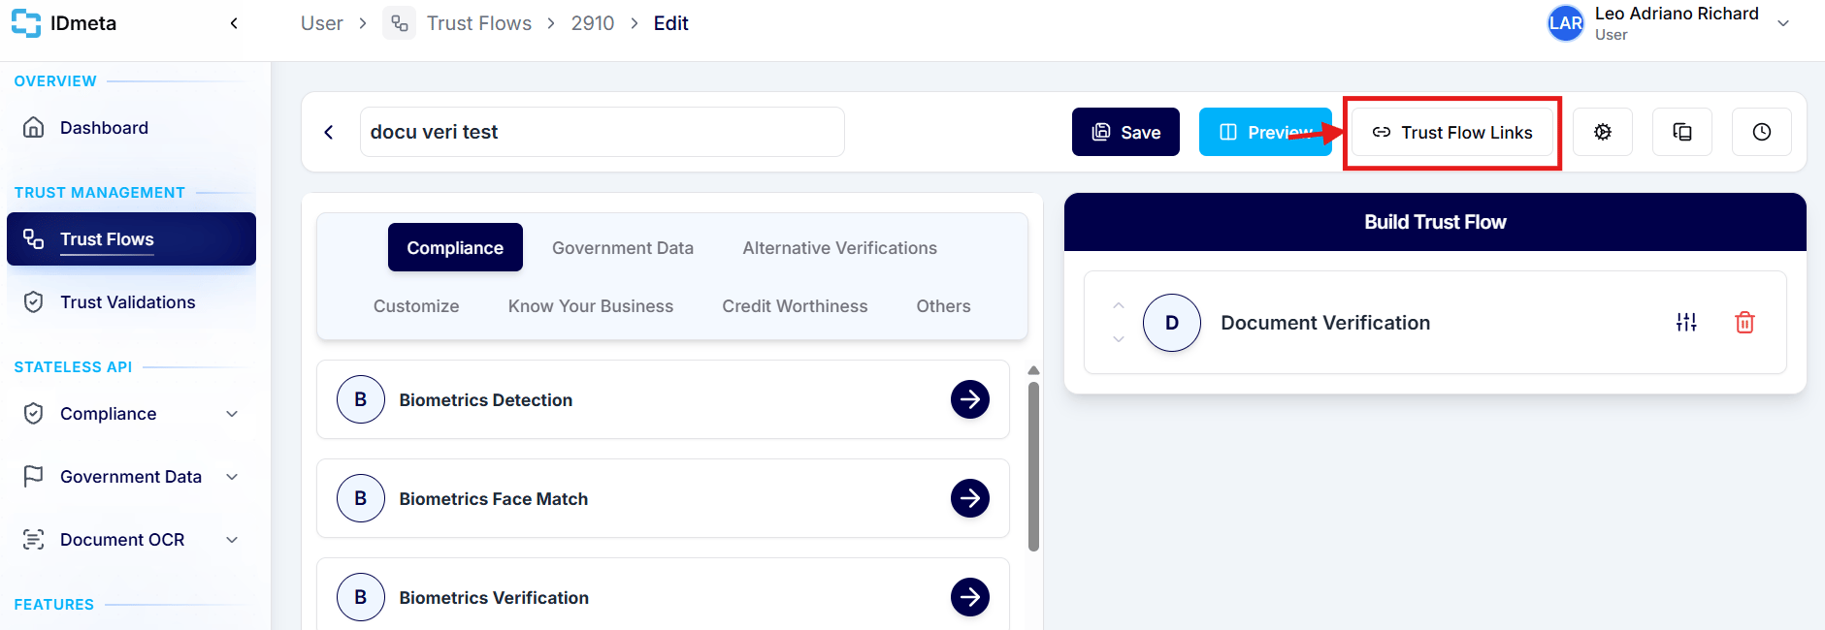1825x630 pixels.
Task: Move Document Verification up with chevron
Action: tap(1119, 305)
